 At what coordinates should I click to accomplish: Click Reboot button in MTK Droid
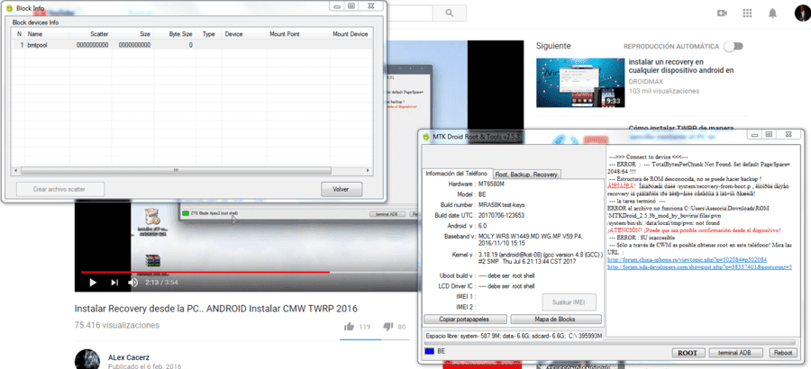(x=783, y=353)
